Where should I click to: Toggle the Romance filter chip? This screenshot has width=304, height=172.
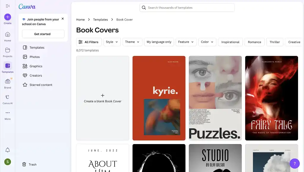(254, 42)
